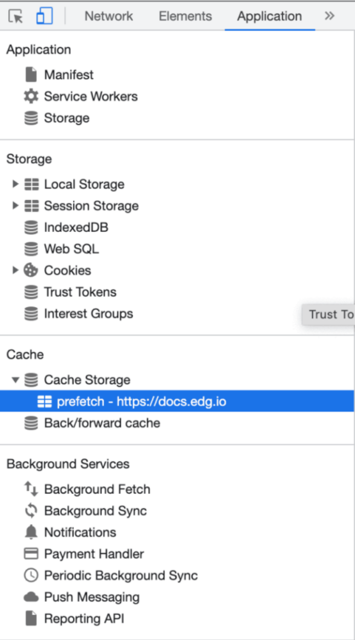Switch to the Elements tab
The image size is (355, 640).
click(x=185, y=16)
